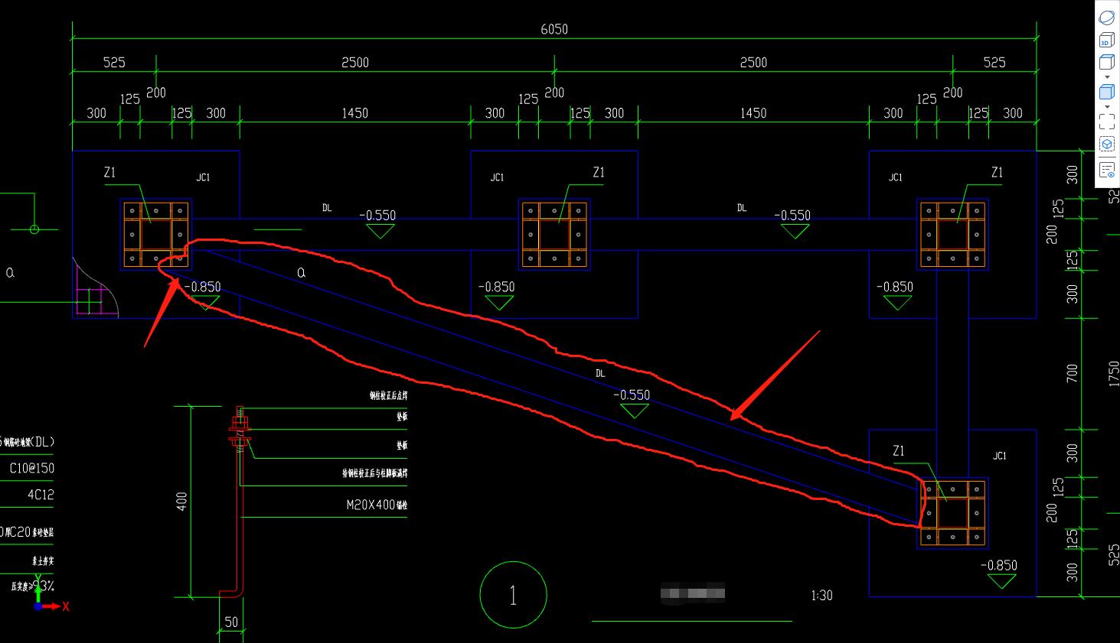This screenshot has height=643, width=1120.
Task: Activate the orbit view tool
Action: 1107,18
